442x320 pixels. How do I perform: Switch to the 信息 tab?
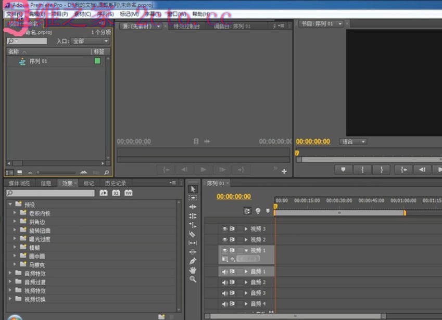click(46, 183)
